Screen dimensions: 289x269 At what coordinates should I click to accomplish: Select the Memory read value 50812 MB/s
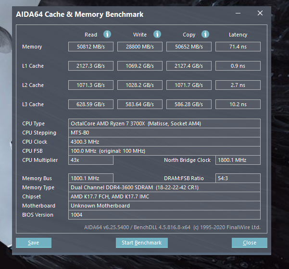[x=91, y=47]
